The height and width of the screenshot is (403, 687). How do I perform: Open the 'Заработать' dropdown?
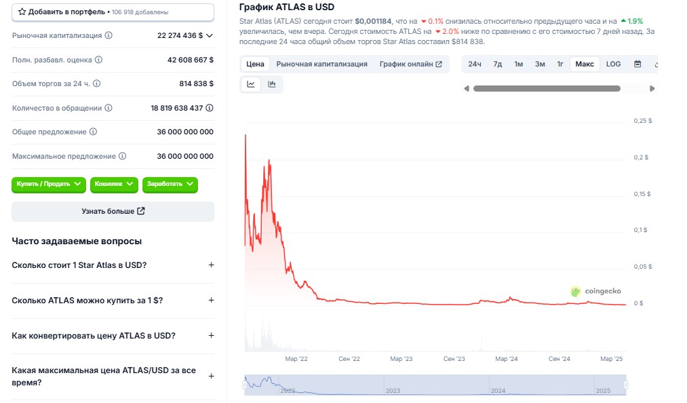pyautogui.click(x=170, y=184)
